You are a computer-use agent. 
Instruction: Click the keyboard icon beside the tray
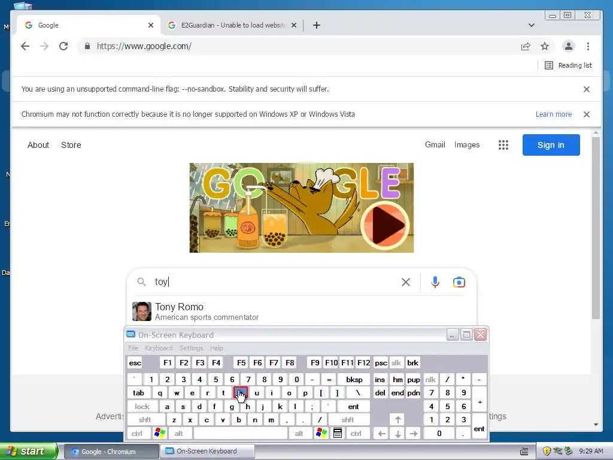[524, 452]
